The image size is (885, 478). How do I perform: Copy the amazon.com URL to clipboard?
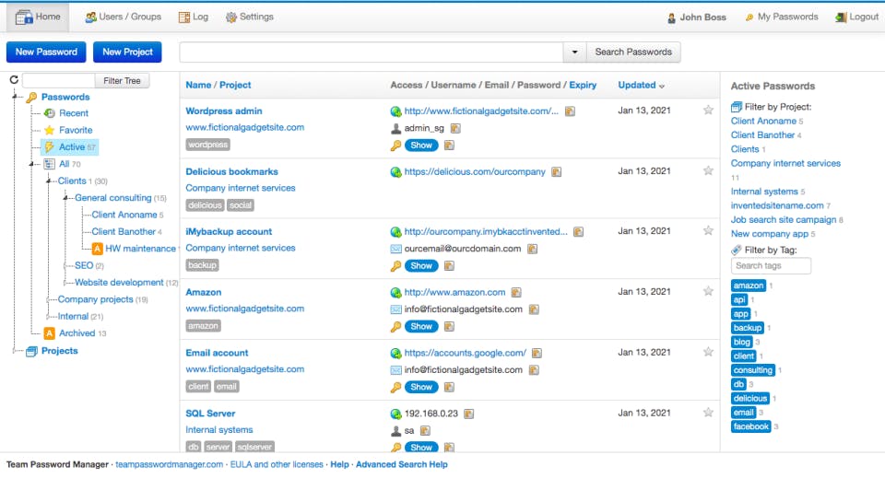tap(516, 293)
